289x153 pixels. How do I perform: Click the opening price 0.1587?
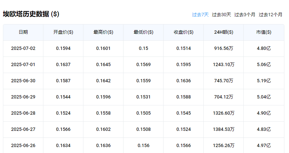coord(63,81)
